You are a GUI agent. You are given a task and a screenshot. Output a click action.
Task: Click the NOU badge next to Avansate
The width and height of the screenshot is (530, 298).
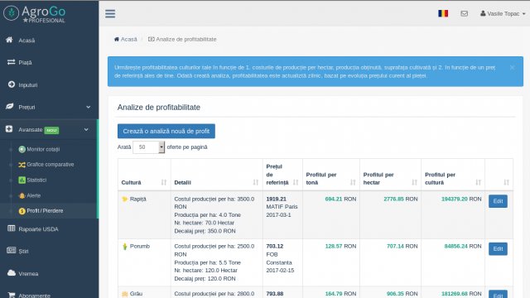pyautogui.click(x=51, y=130)
